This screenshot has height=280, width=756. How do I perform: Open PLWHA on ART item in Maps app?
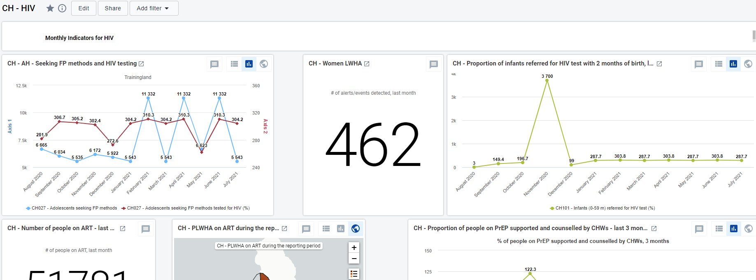point(284,229)
